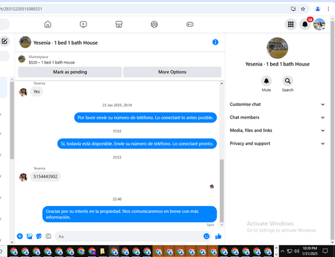This screenshot has width=335, height=257.
Task: Click Yesenia's avatar next to 5154443902
Action: click(x=23, y=177)
